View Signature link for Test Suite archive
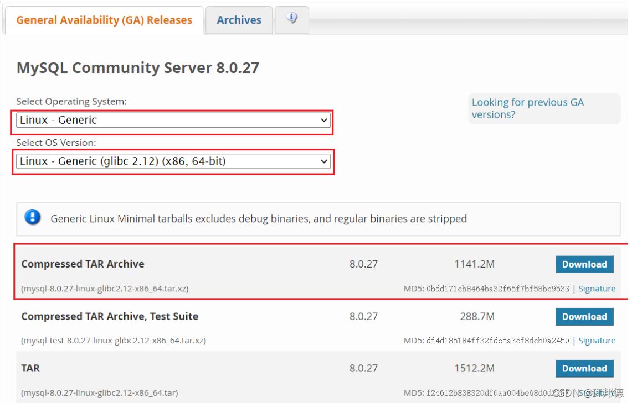Viewport: 632px width, 403px height. [x=597, y=341]
